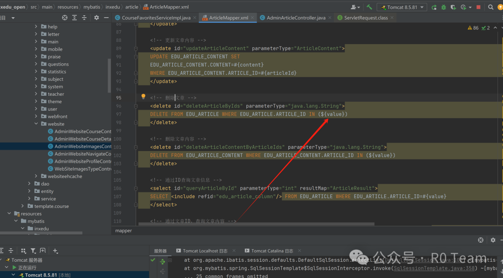Add service with the plus icon
The width and height of the screenshot is (503, 278).
point(55,251)
